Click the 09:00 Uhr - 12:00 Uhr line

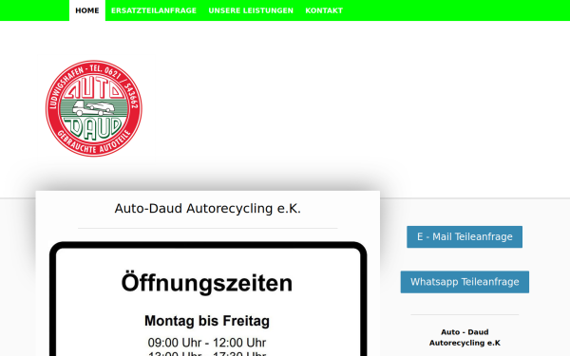point(207,343)
